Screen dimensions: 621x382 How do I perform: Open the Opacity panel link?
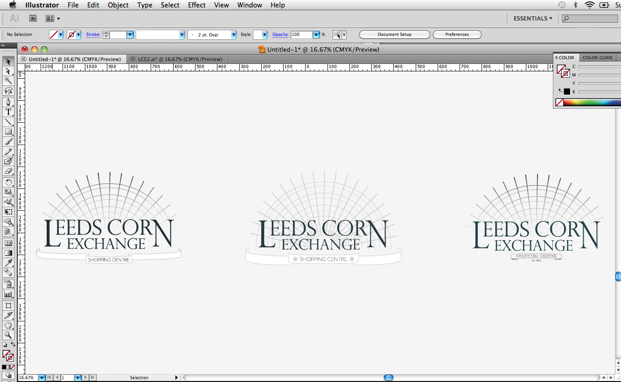pyautogui.click(x=280, y=35)
